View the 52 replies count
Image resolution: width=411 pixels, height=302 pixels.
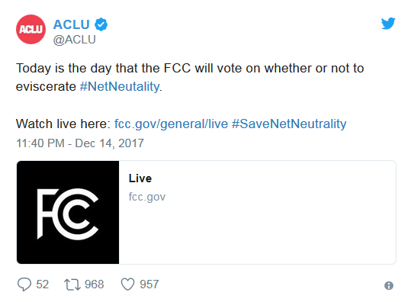click(43, 284)
